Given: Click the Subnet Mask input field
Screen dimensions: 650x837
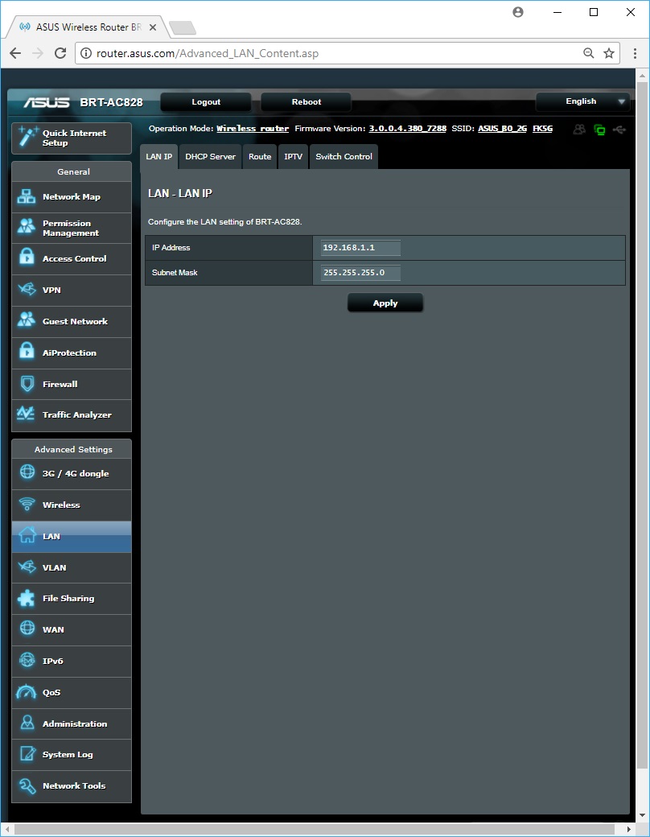Looking at the screenshot, I should (x=360, y=273).
